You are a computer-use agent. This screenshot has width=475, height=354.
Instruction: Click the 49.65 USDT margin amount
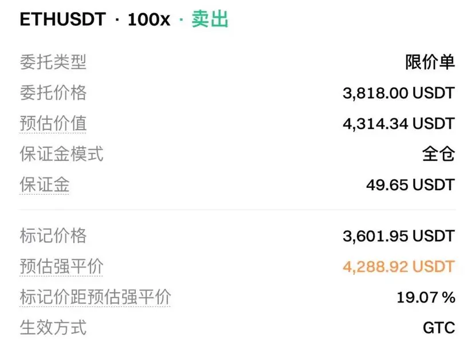pyautogui.click(x=410, y=184)
